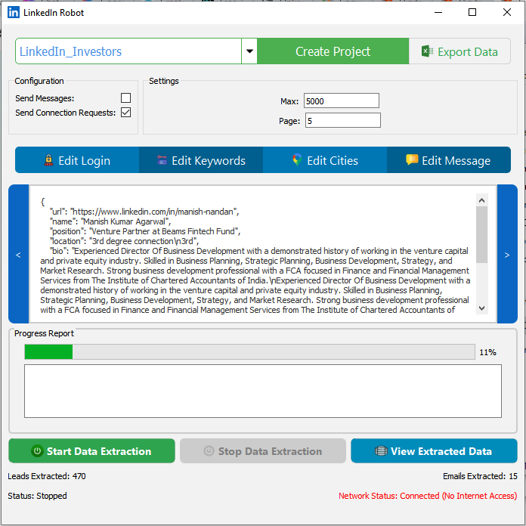Click the power icon on Stop Data Extraction
Viewport: 526px width, 526px height.
209,451
